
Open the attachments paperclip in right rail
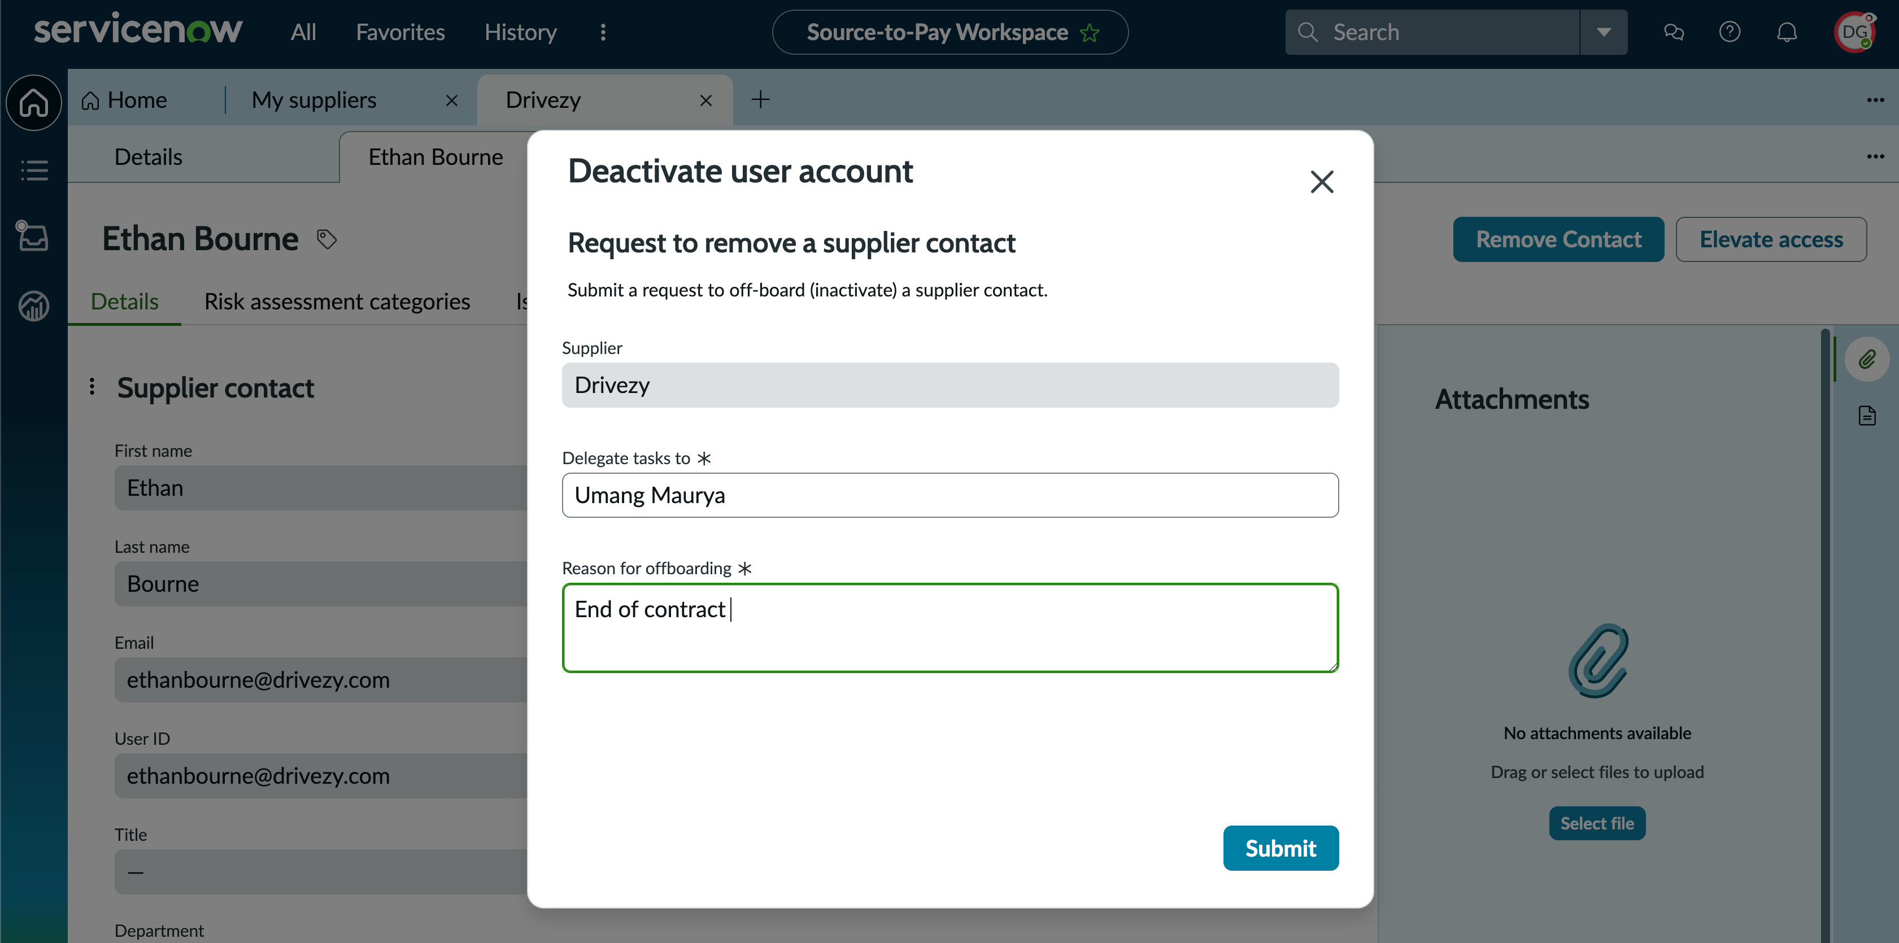click(x=1867, y=360)
